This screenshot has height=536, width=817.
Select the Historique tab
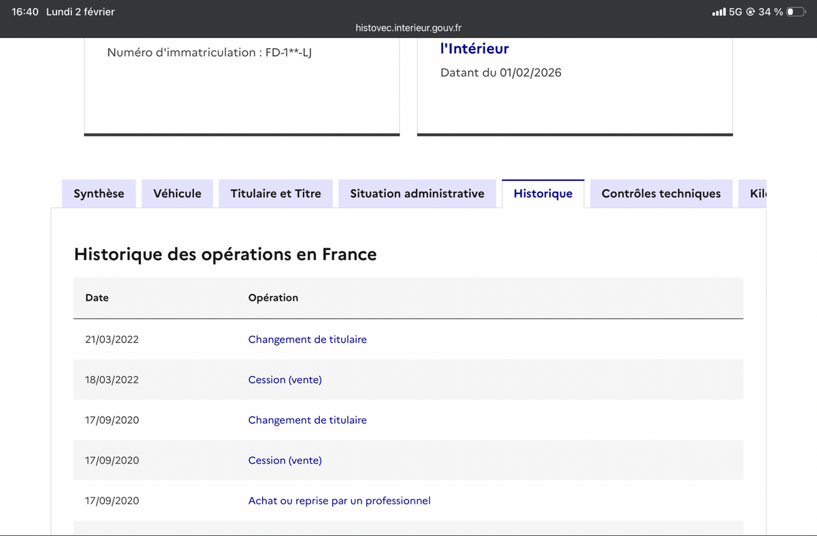point(543,194)
